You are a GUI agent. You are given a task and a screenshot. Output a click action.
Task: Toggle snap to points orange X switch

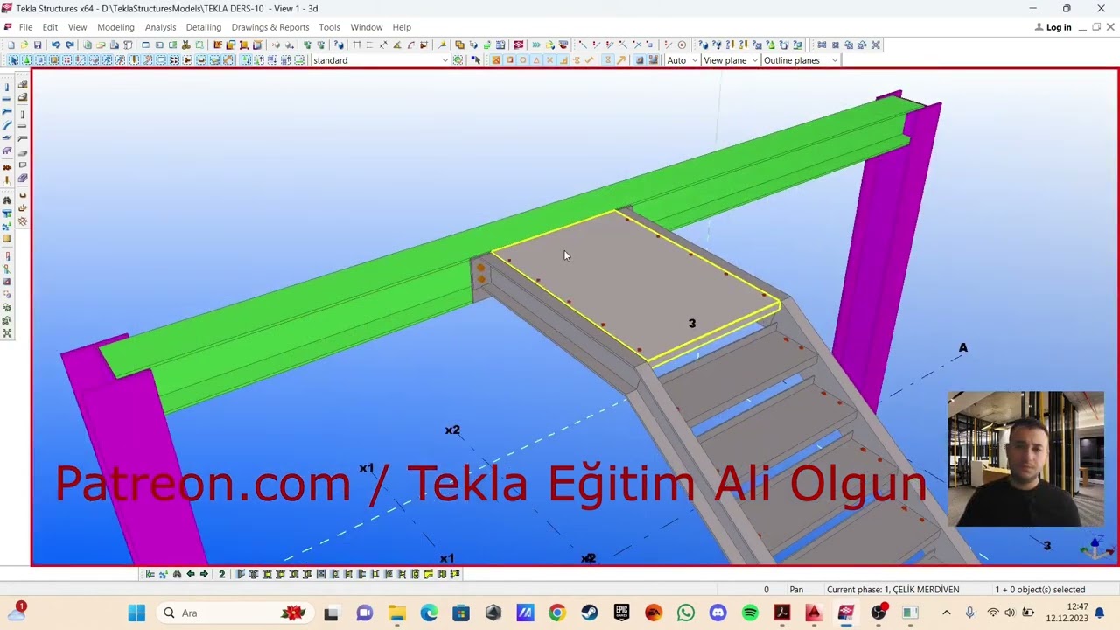click(496, 60)
